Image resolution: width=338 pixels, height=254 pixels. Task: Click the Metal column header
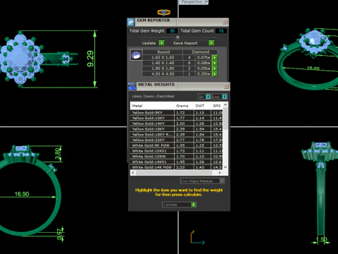point(152,106)
